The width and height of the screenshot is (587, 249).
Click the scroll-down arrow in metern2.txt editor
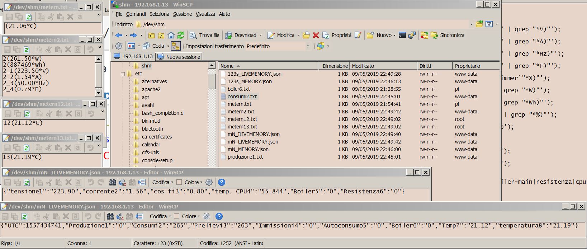[99, 93]
